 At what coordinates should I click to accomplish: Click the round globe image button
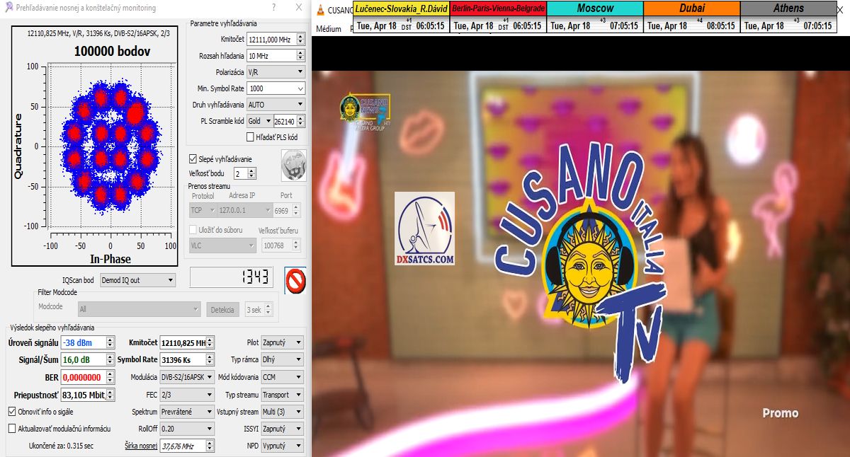293,165
